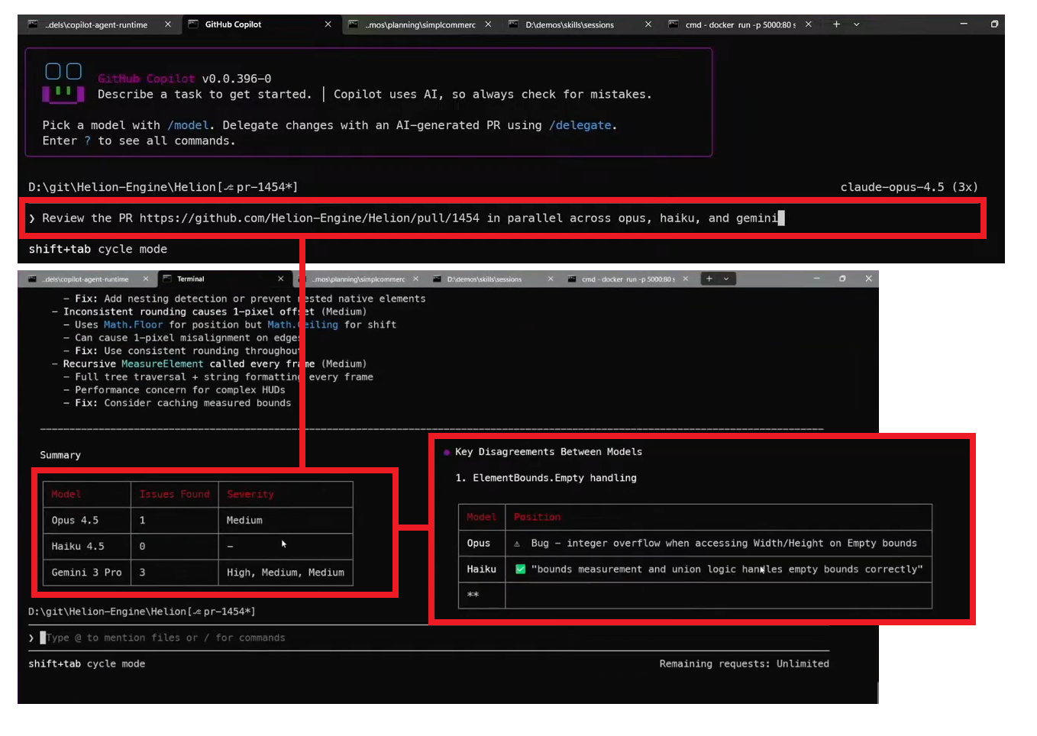Click the MeasureElement highlighted text
The image size is (1037, 736).
163,364
